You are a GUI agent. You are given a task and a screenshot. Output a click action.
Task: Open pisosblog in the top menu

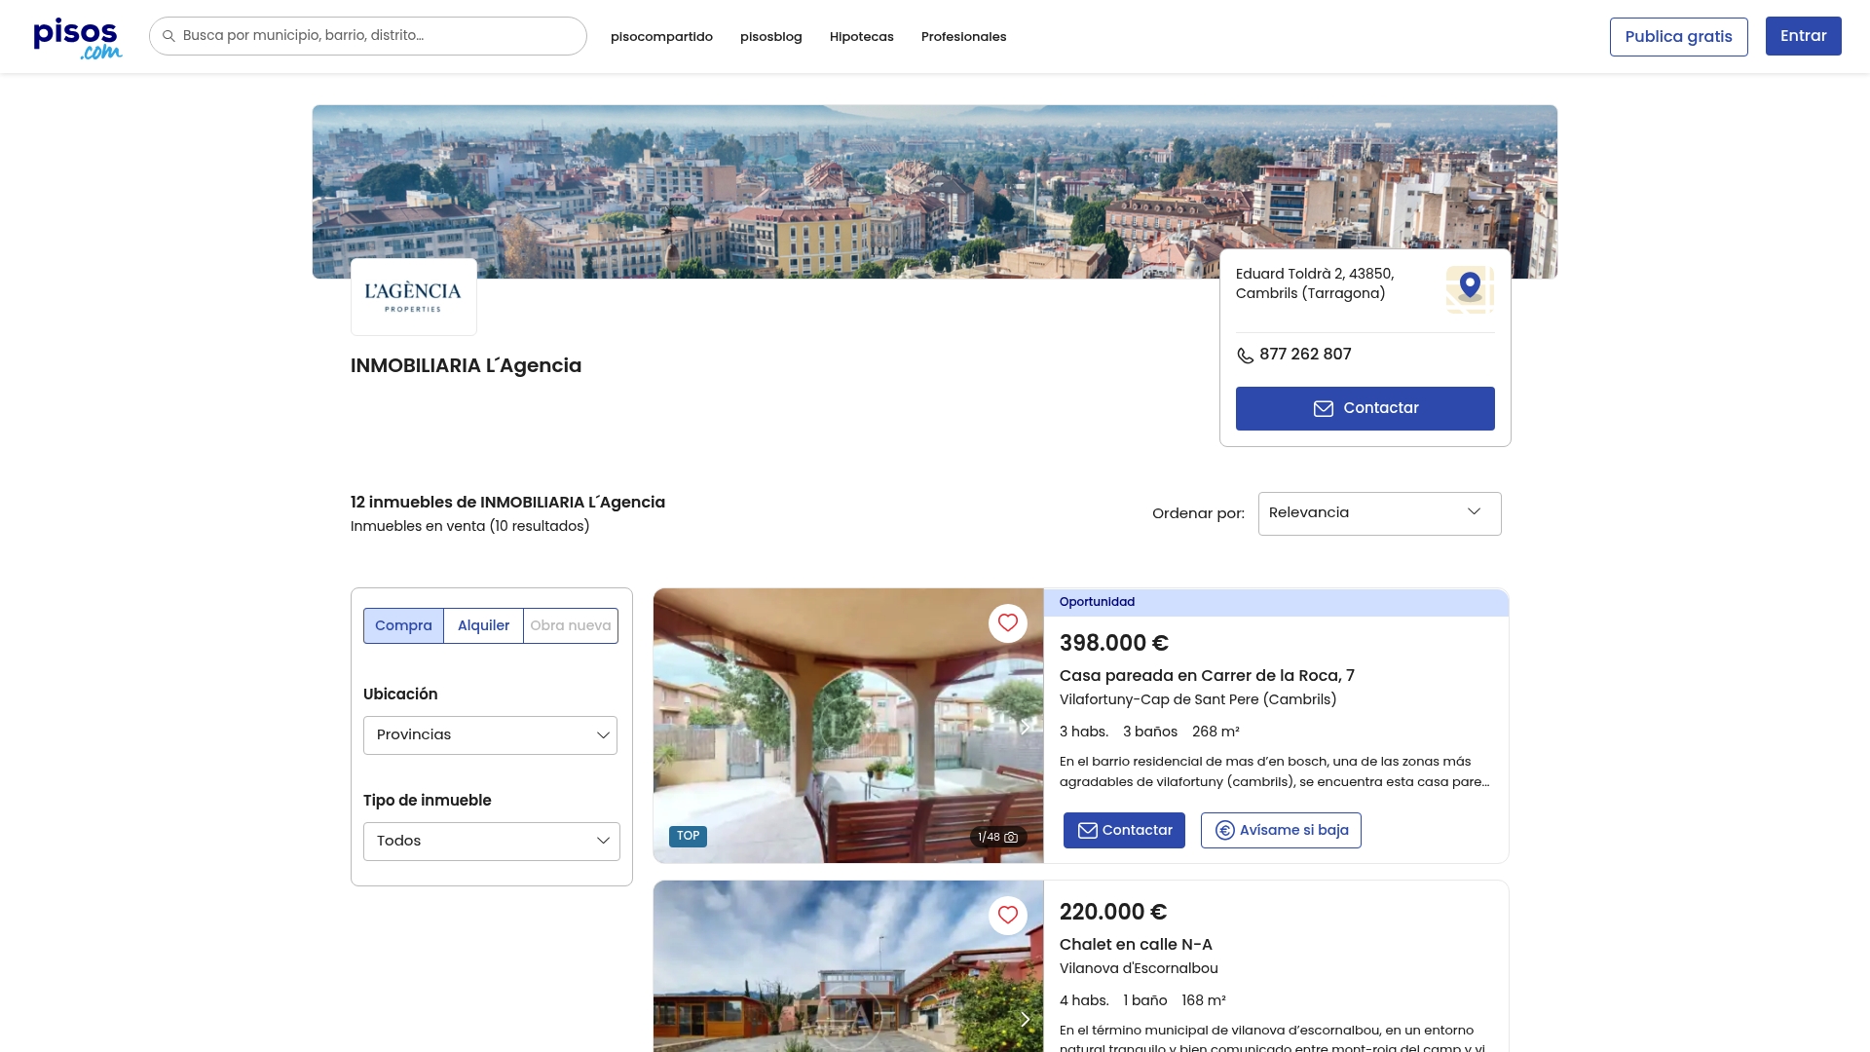coord(770,37)
